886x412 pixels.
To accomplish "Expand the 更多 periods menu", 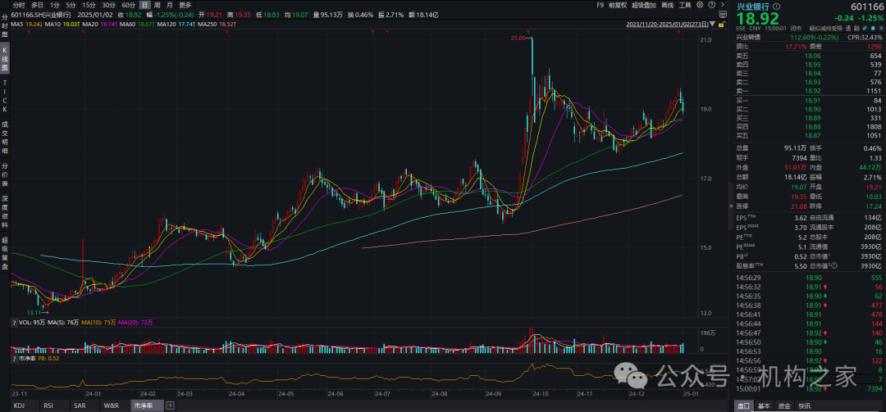I will tap(185, 5).
